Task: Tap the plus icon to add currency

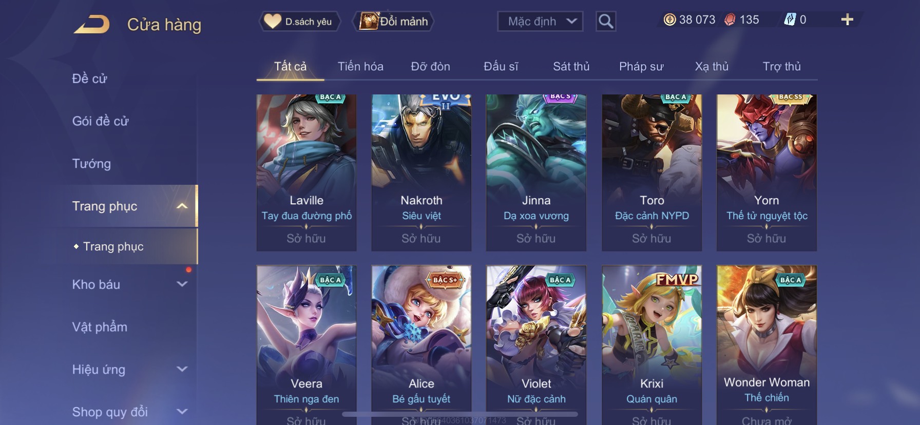Action: click(847, 20)
